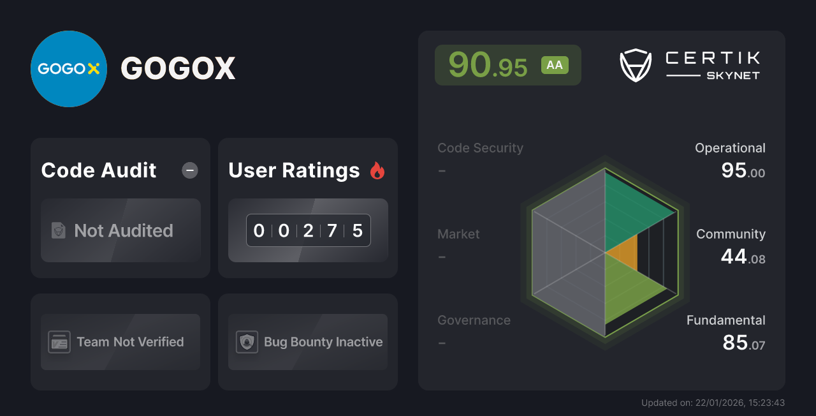Click the GOGOX circular logo icon
The width and height of the screenshot is (816, 416).
(x=68, y=68)
